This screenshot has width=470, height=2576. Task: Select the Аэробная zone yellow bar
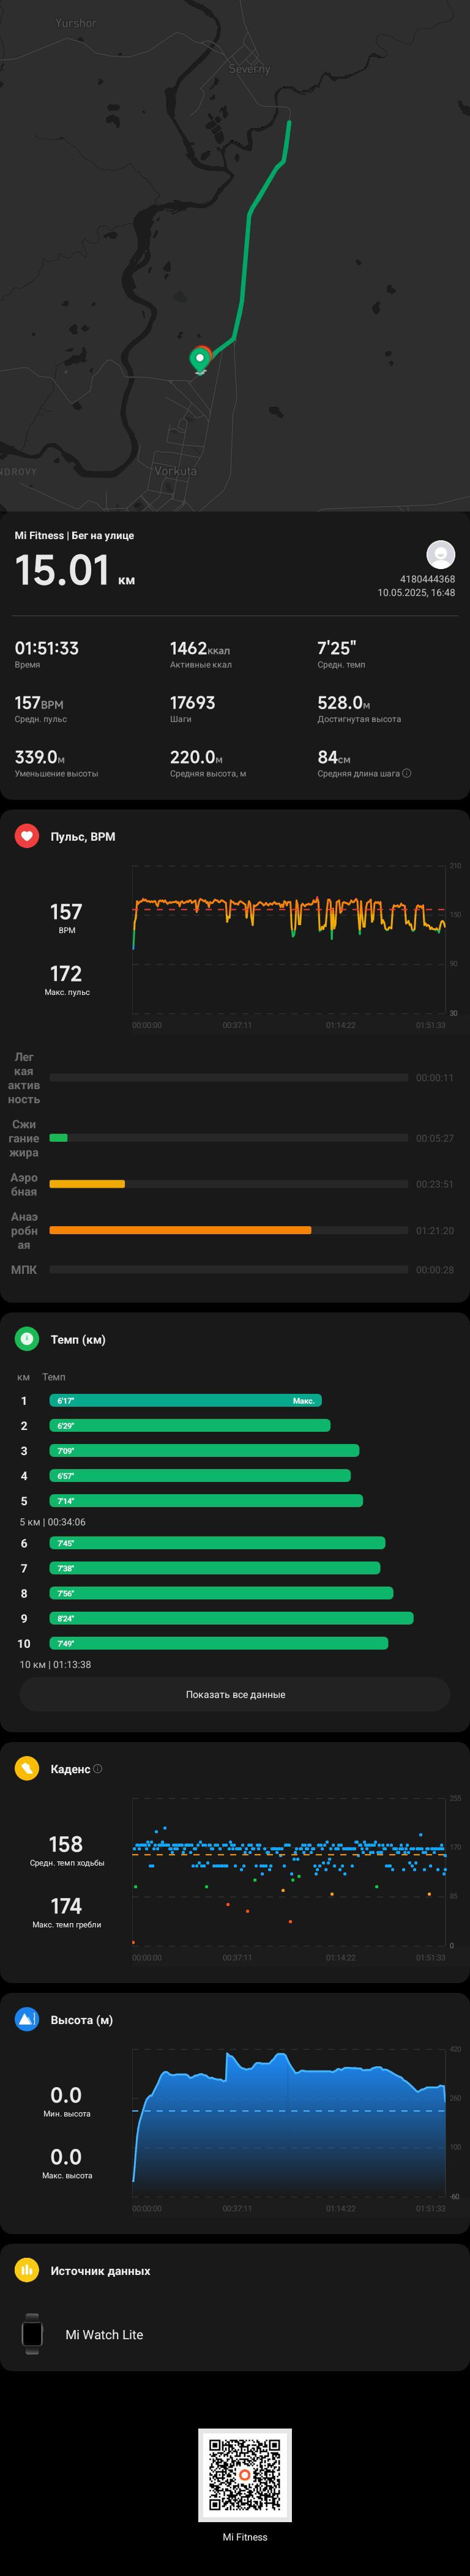87,1184
